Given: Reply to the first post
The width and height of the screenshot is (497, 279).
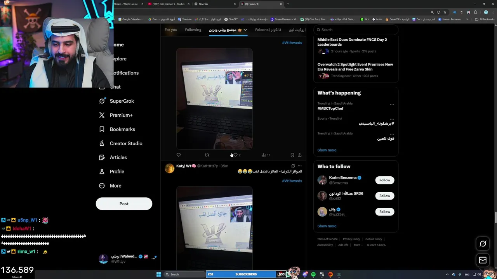Looking at the screenshot, I should pyautogui.click(x=179, y=155).
